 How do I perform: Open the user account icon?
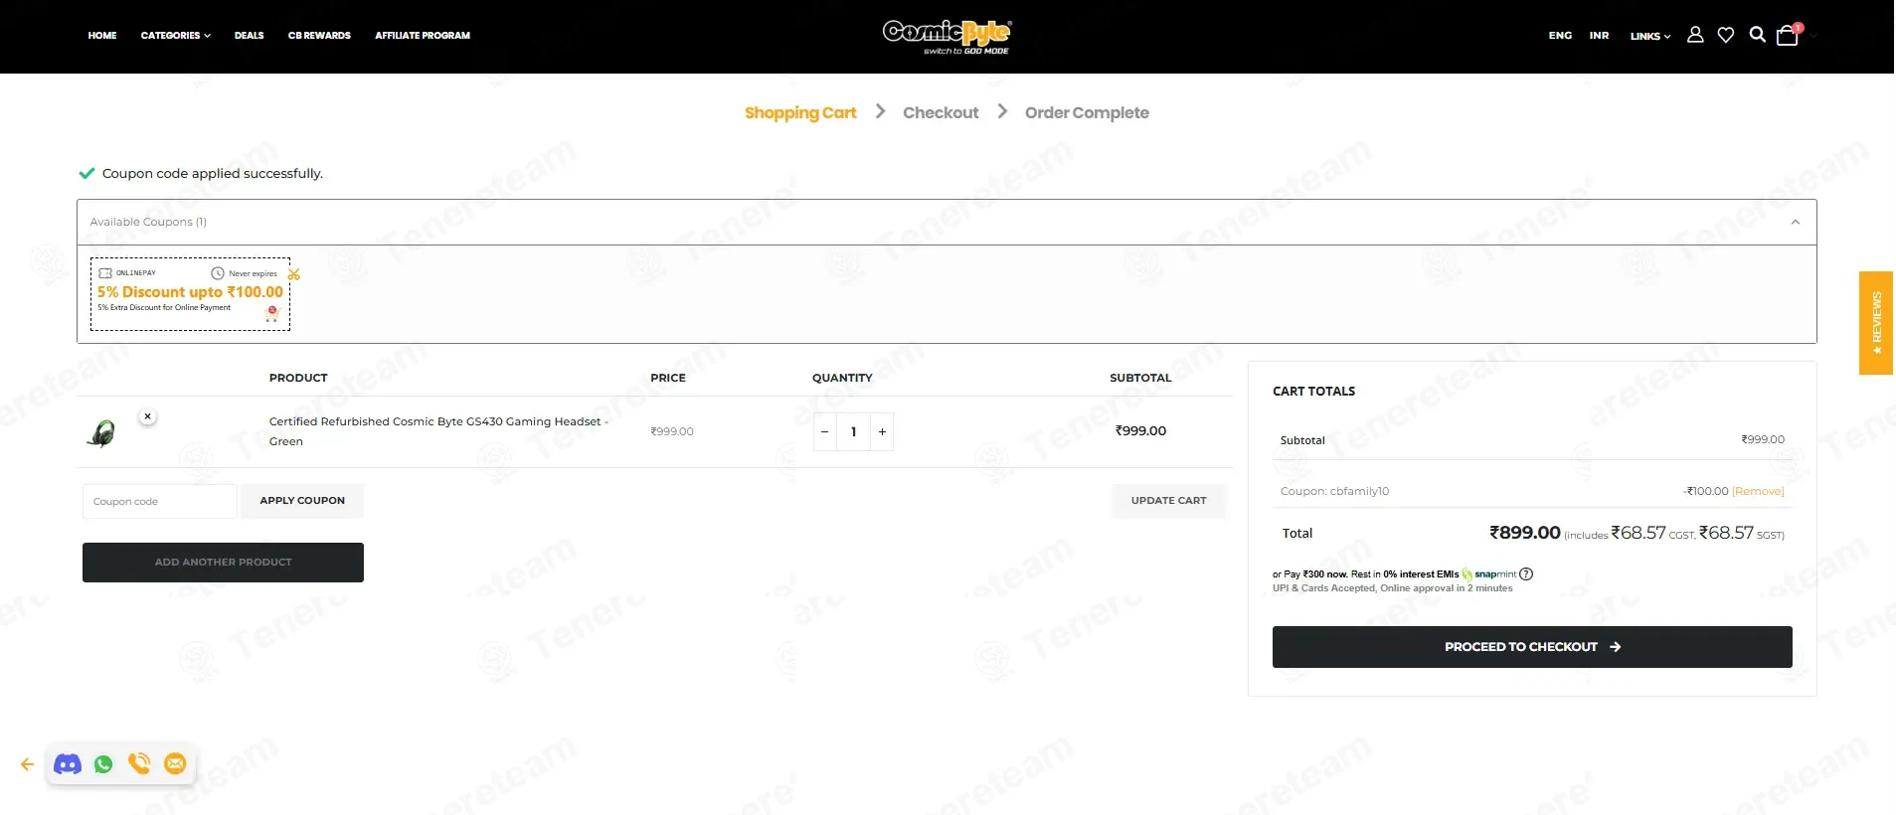1695,35
